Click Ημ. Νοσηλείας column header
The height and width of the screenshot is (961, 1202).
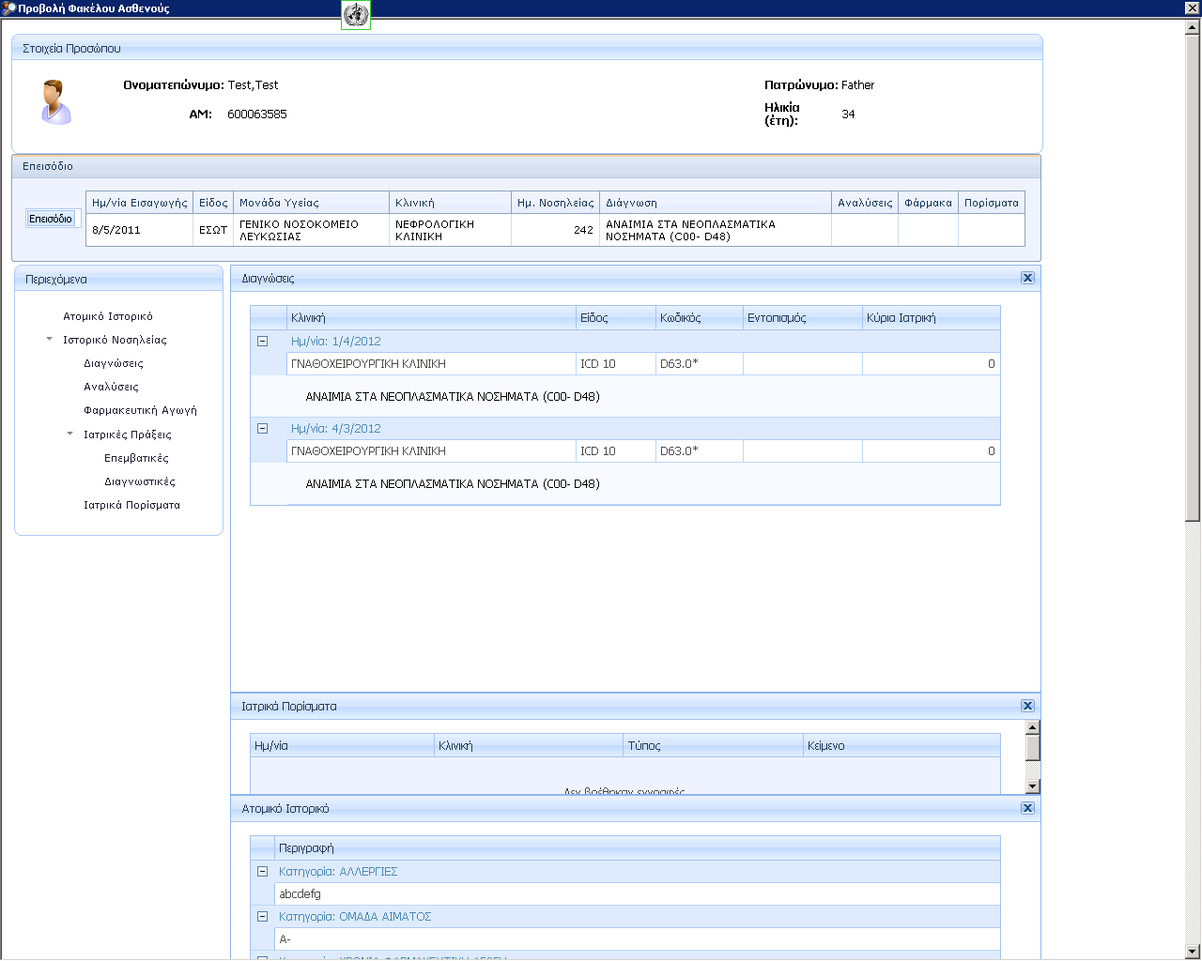coord(555,203)
